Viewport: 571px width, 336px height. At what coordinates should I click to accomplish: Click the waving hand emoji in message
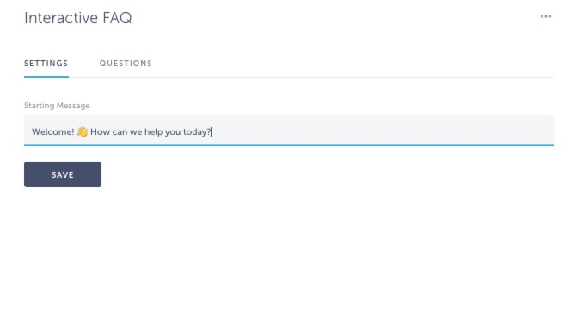pos(83,131)
